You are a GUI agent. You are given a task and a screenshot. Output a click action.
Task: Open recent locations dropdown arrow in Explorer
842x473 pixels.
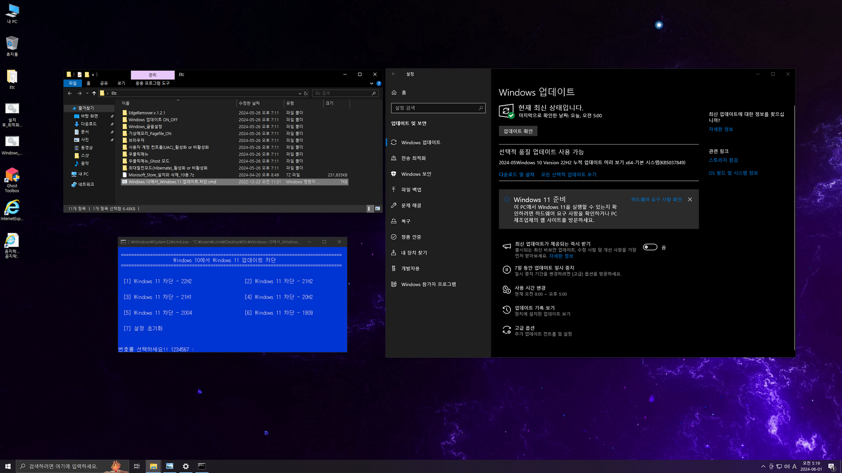(x=87, y=93)
